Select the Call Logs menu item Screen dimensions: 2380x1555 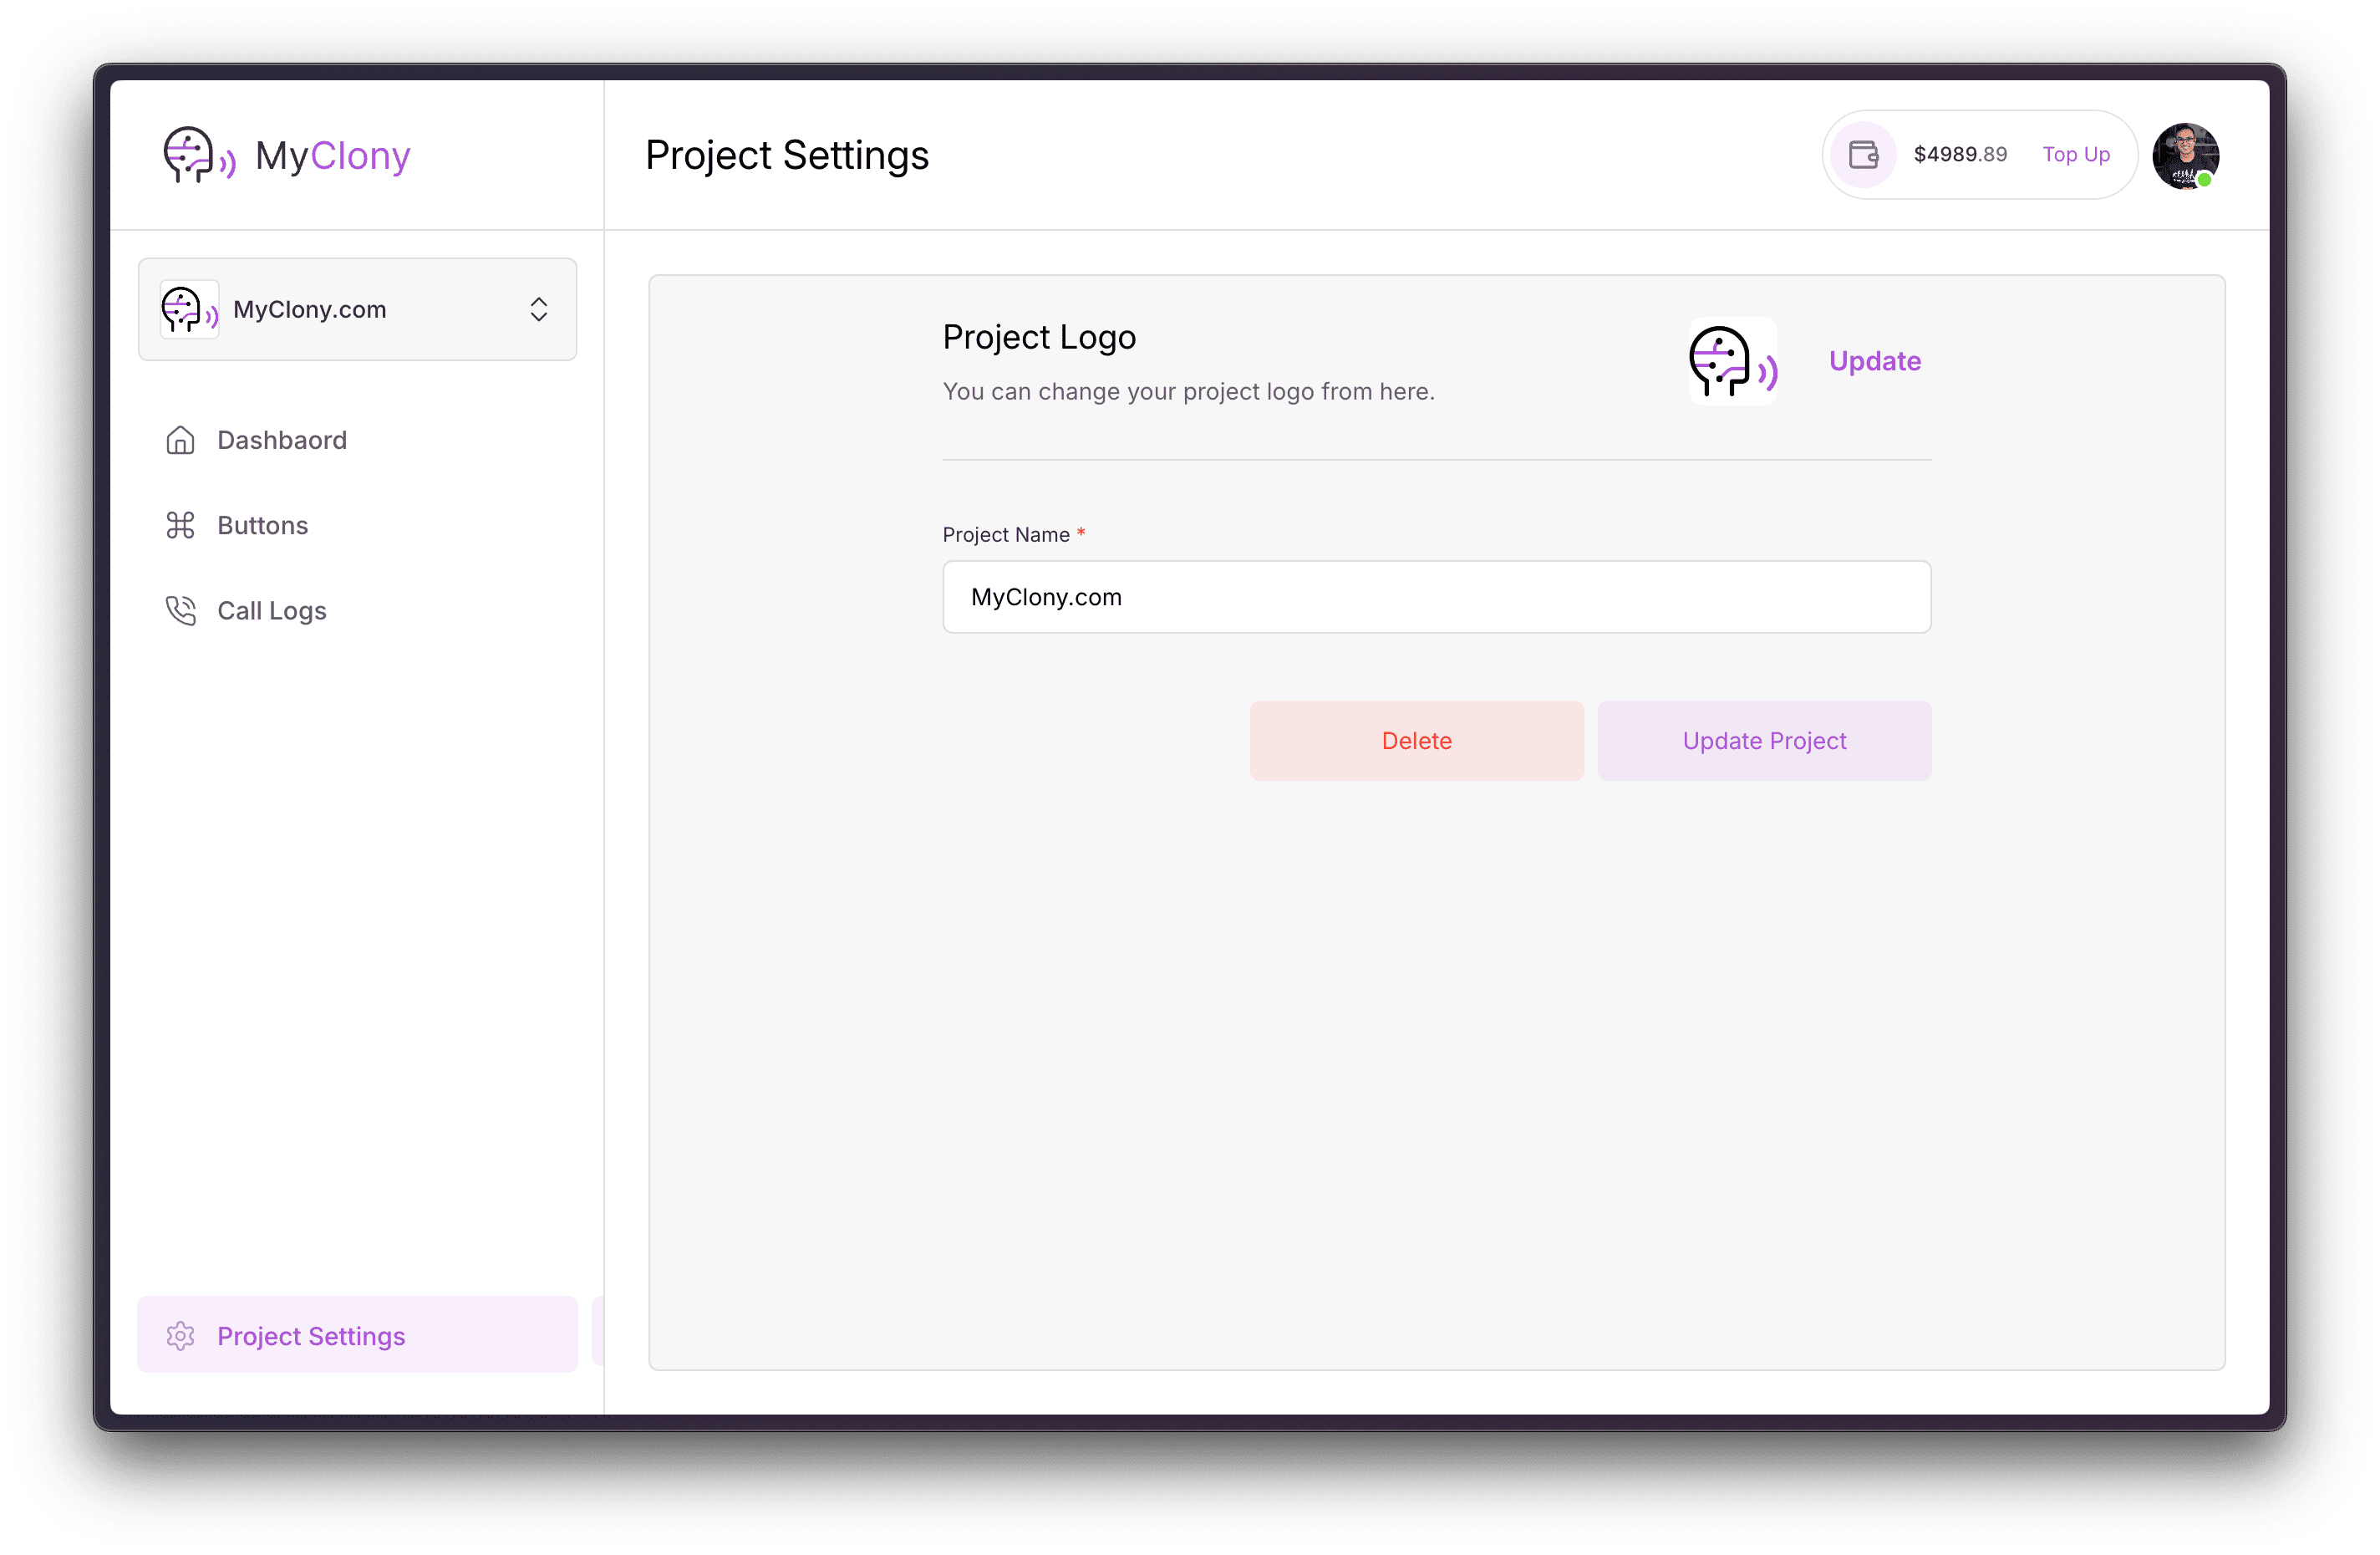point(269,609)
